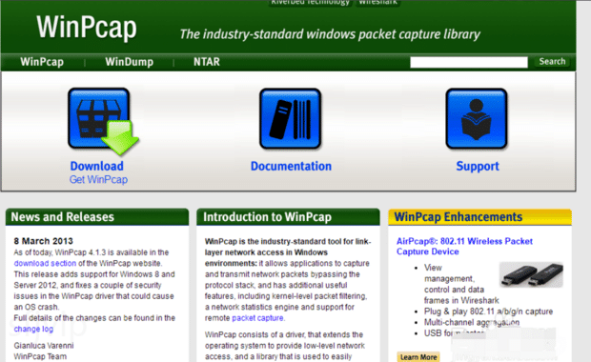Select WinPcap in the navigation bar

42,62
